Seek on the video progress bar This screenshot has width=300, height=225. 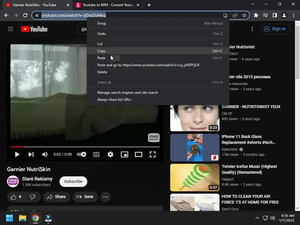85,147
